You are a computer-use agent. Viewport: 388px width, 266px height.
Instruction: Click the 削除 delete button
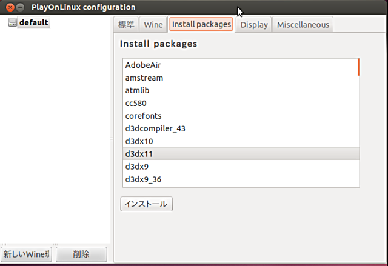(x=81, y=254)
